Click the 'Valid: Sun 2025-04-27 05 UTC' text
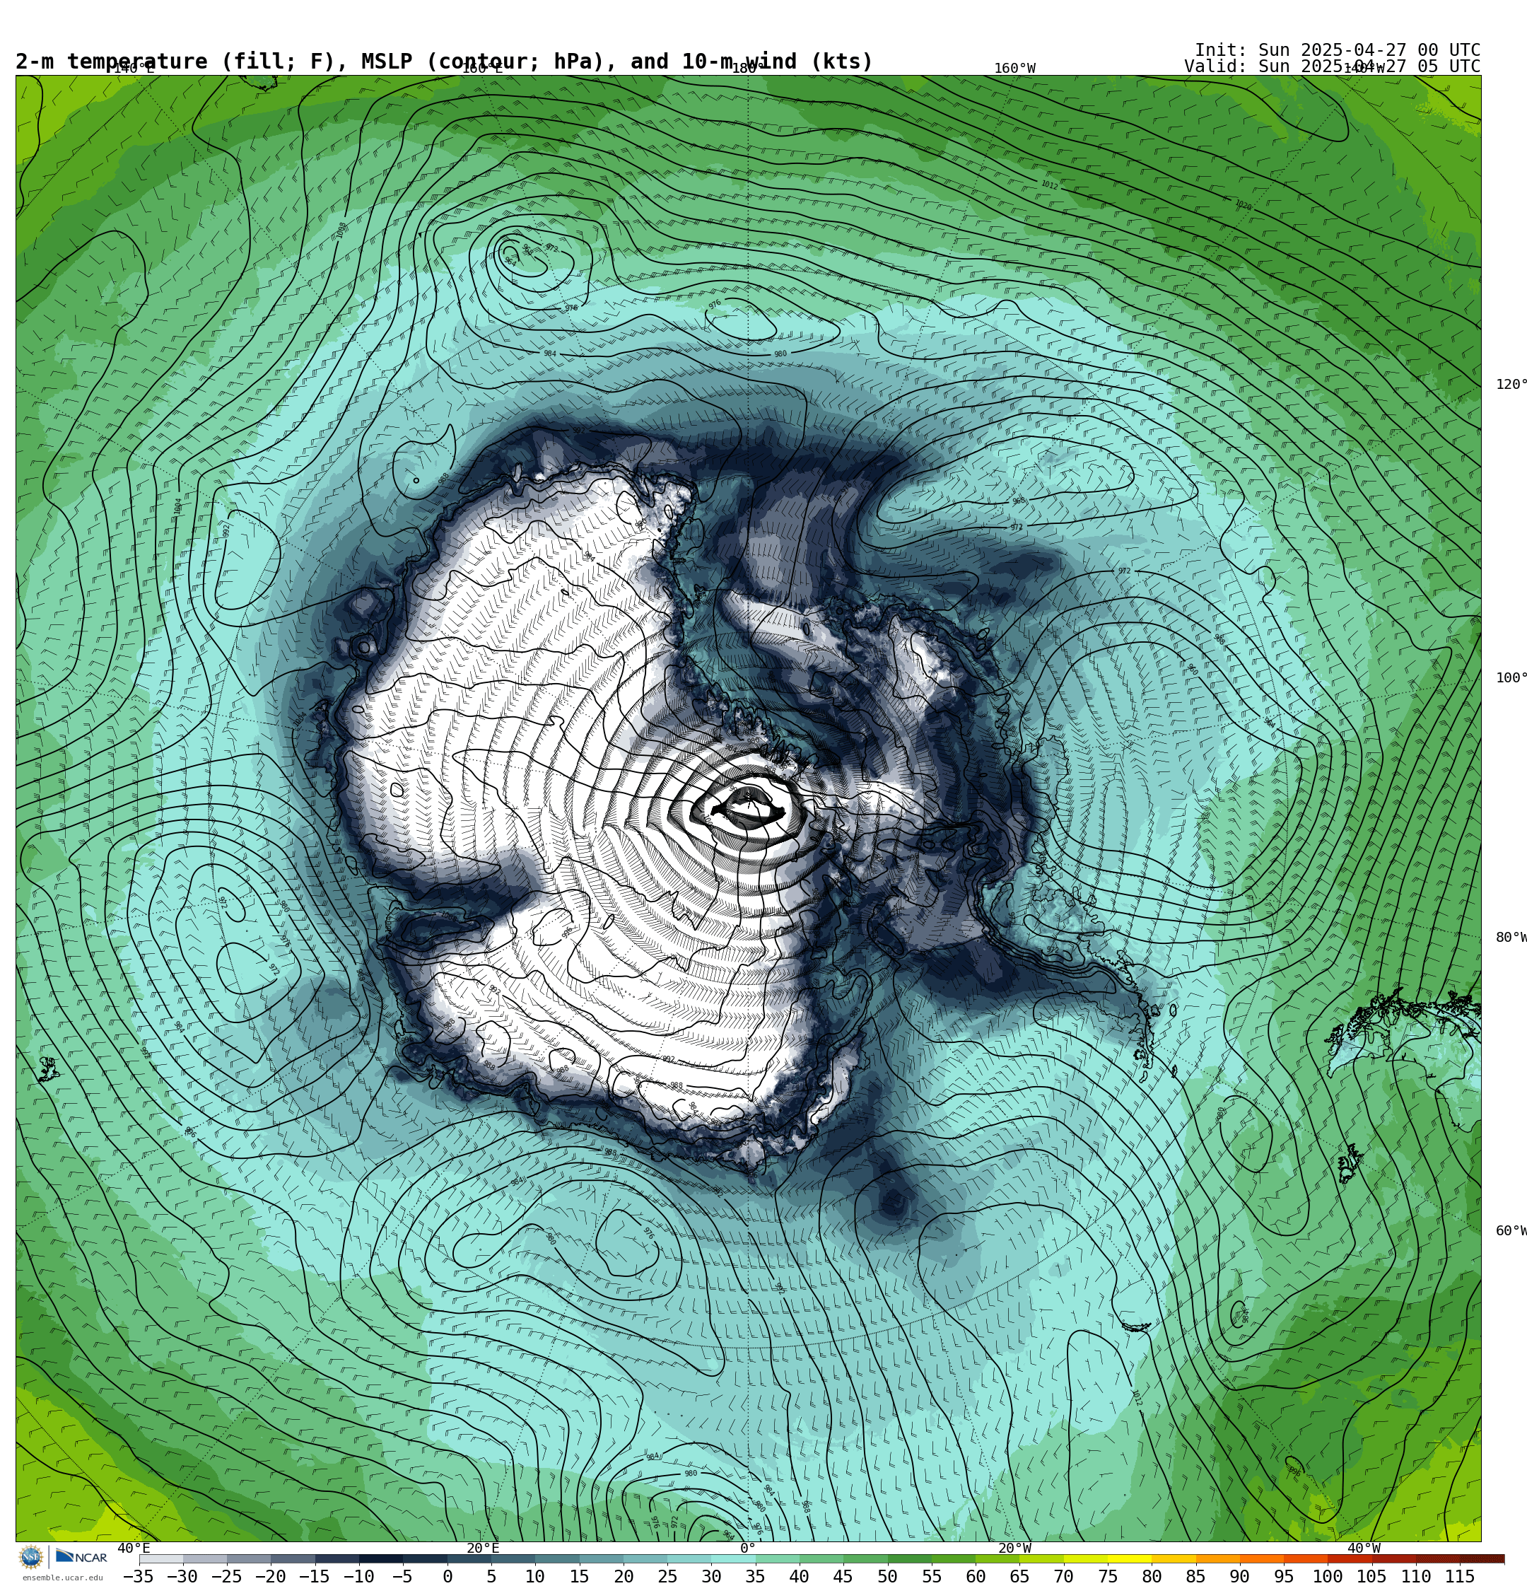This screenshot has height=1586, width=1527. point(1332,66)
